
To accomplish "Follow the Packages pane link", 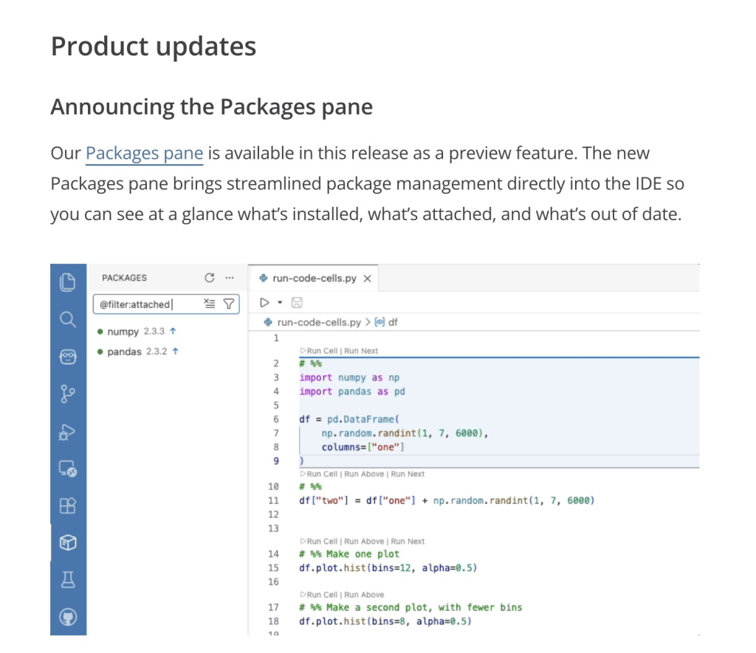I will click(144, 154).
